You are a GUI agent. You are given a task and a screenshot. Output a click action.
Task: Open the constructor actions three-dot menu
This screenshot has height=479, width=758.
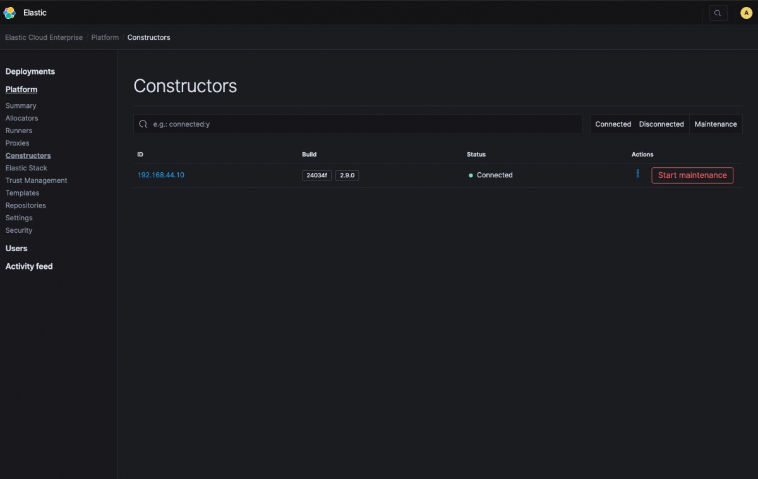click(637, 174)
